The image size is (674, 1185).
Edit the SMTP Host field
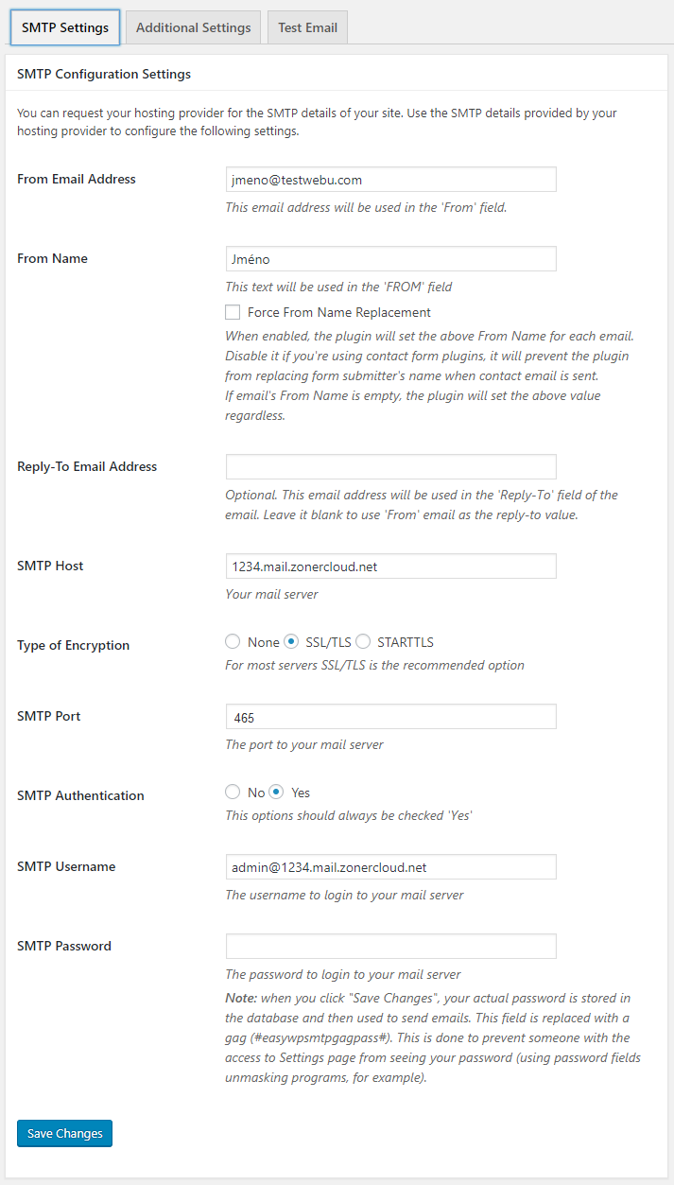390,566
